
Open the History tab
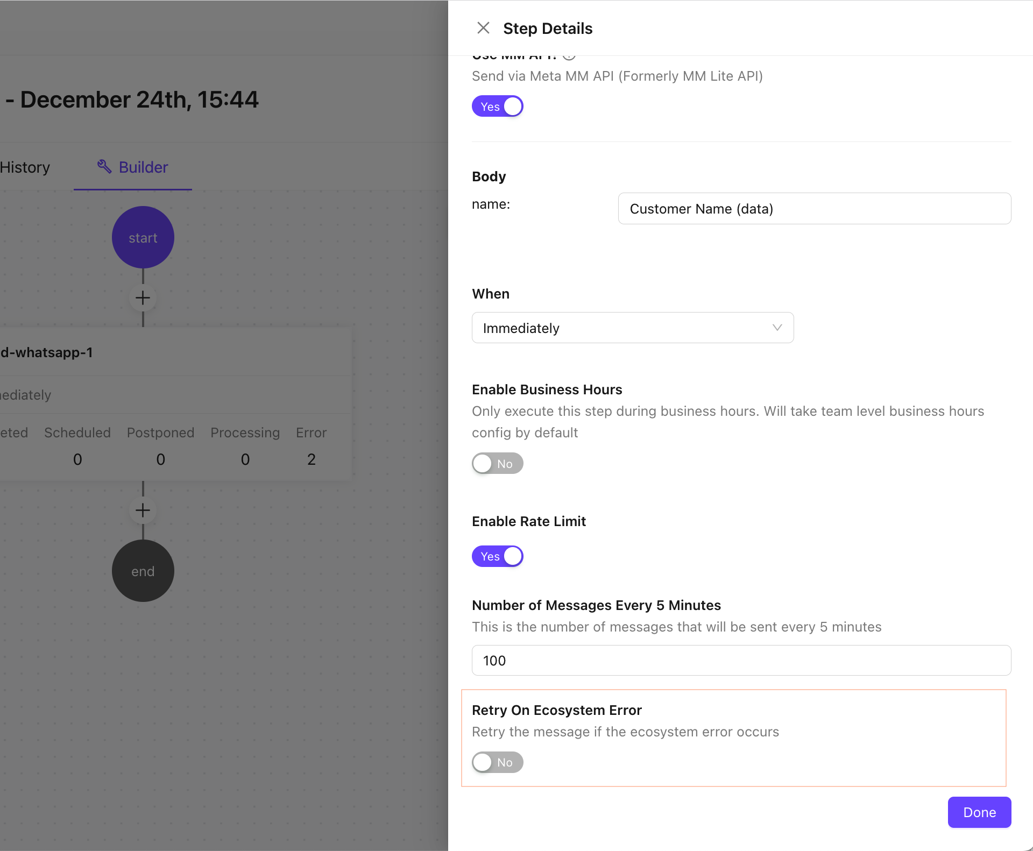25,167
